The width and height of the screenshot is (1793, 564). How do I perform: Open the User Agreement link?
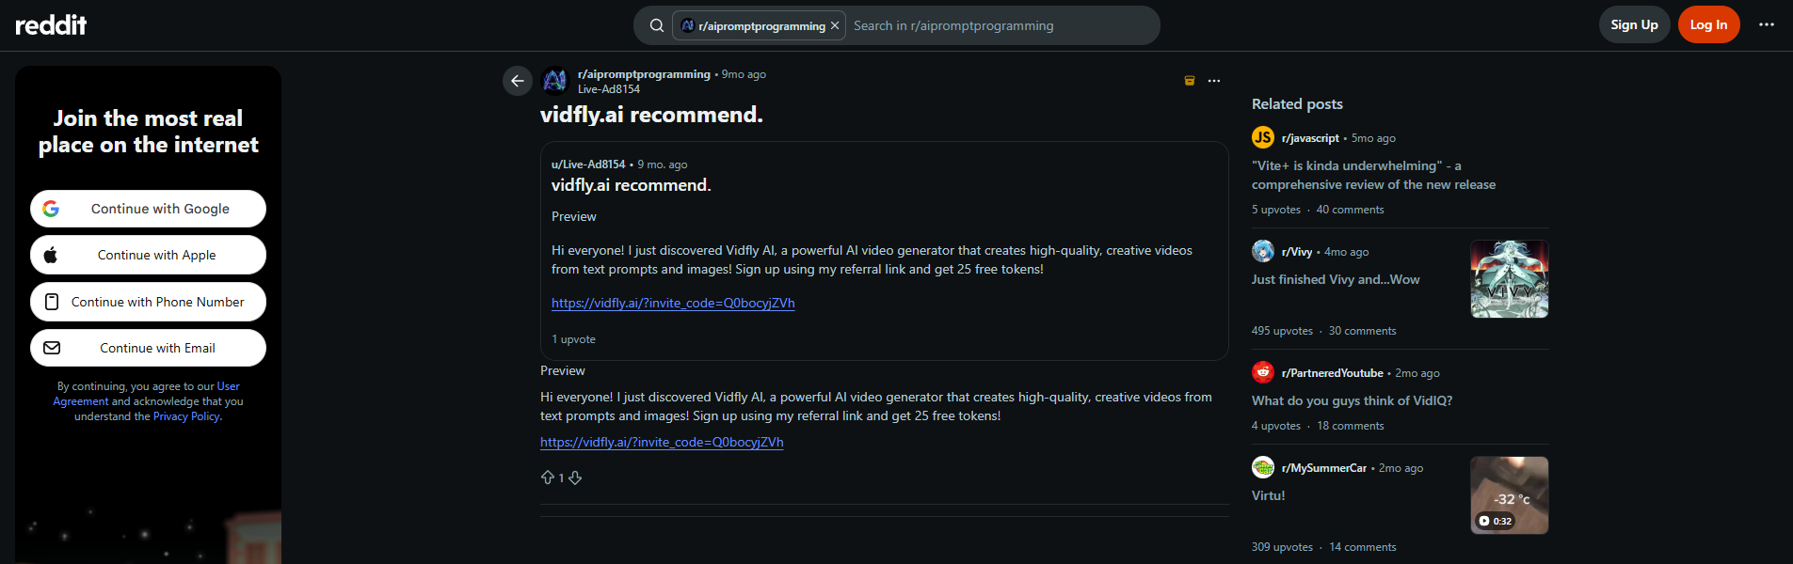point(146,394)
